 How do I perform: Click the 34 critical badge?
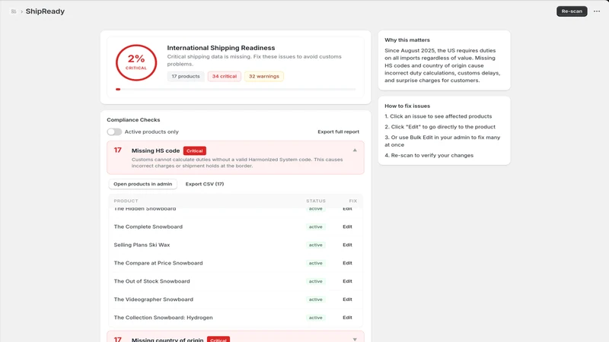click(224, 77)
